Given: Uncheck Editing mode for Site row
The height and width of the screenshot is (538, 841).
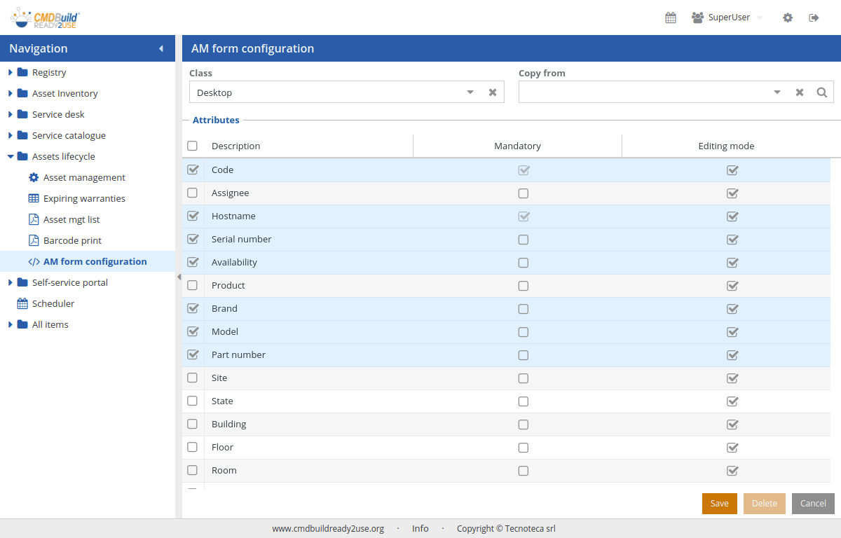Looking at the screenshot, I should click(x=732, y=378).
